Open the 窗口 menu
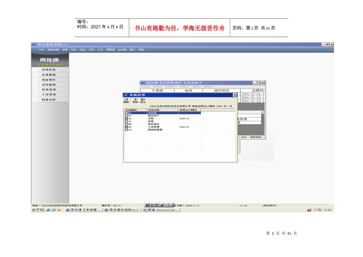The height and width of the screenshot is (257, 363). click(133, 50)
